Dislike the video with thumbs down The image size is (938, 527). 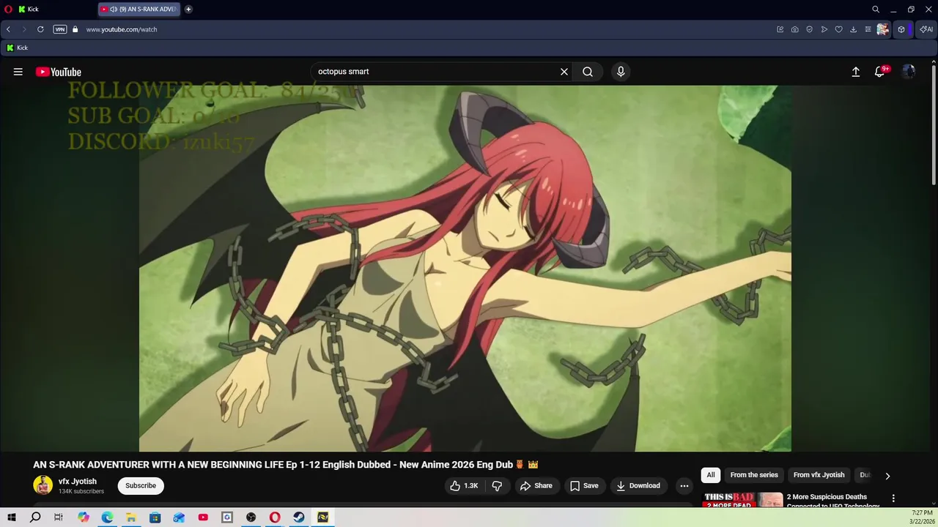pyautogui.click(x=497, y=486)
